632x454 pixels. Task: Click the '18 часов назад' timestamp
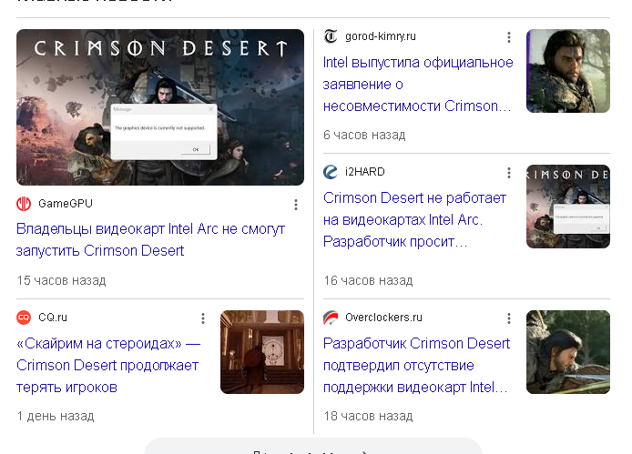(x=368, y=416)
